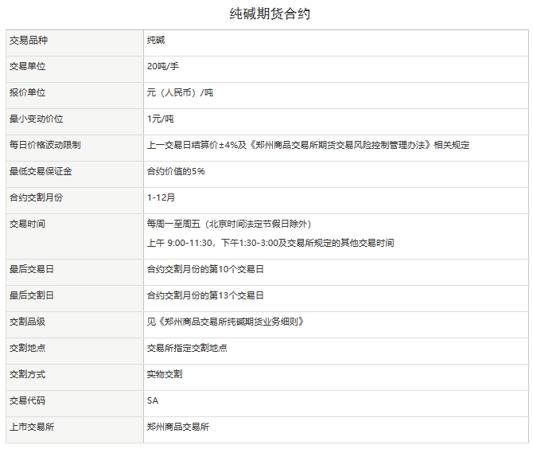The height and width of the screenshot is (449, 533).
Task: Select the 1-12月 delivery months value
Action: (161, 197)
